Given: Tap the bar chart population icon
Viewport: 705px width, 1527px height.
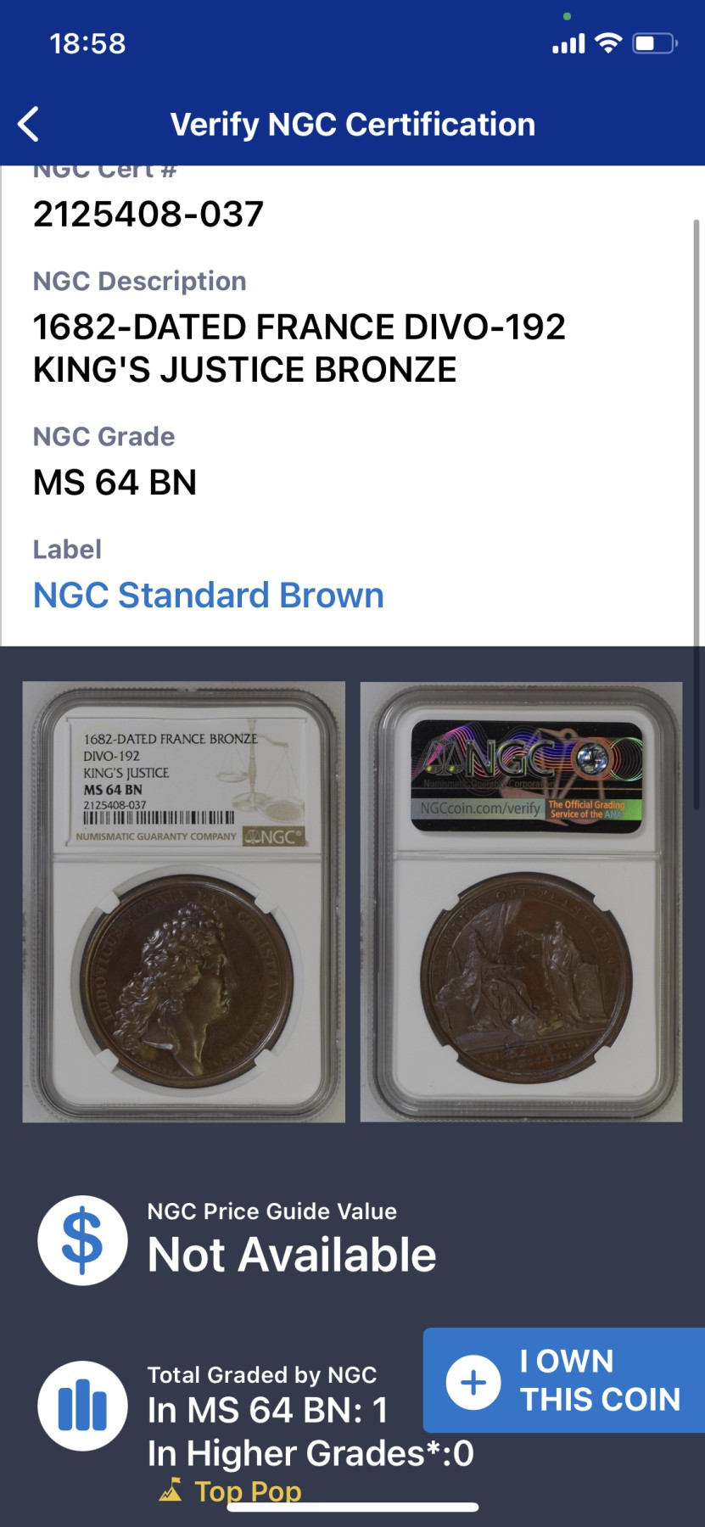Looking at the screenshot, I should (x=82, y=1406).
